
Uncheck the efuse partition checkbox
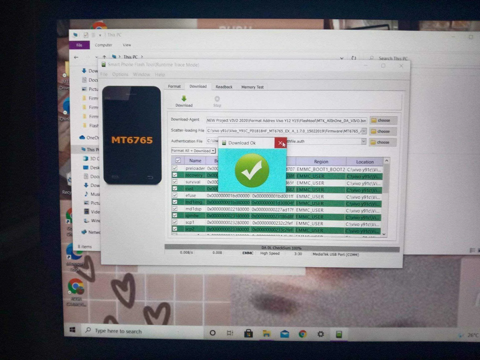pyautogui.click(x=175, y=195)
